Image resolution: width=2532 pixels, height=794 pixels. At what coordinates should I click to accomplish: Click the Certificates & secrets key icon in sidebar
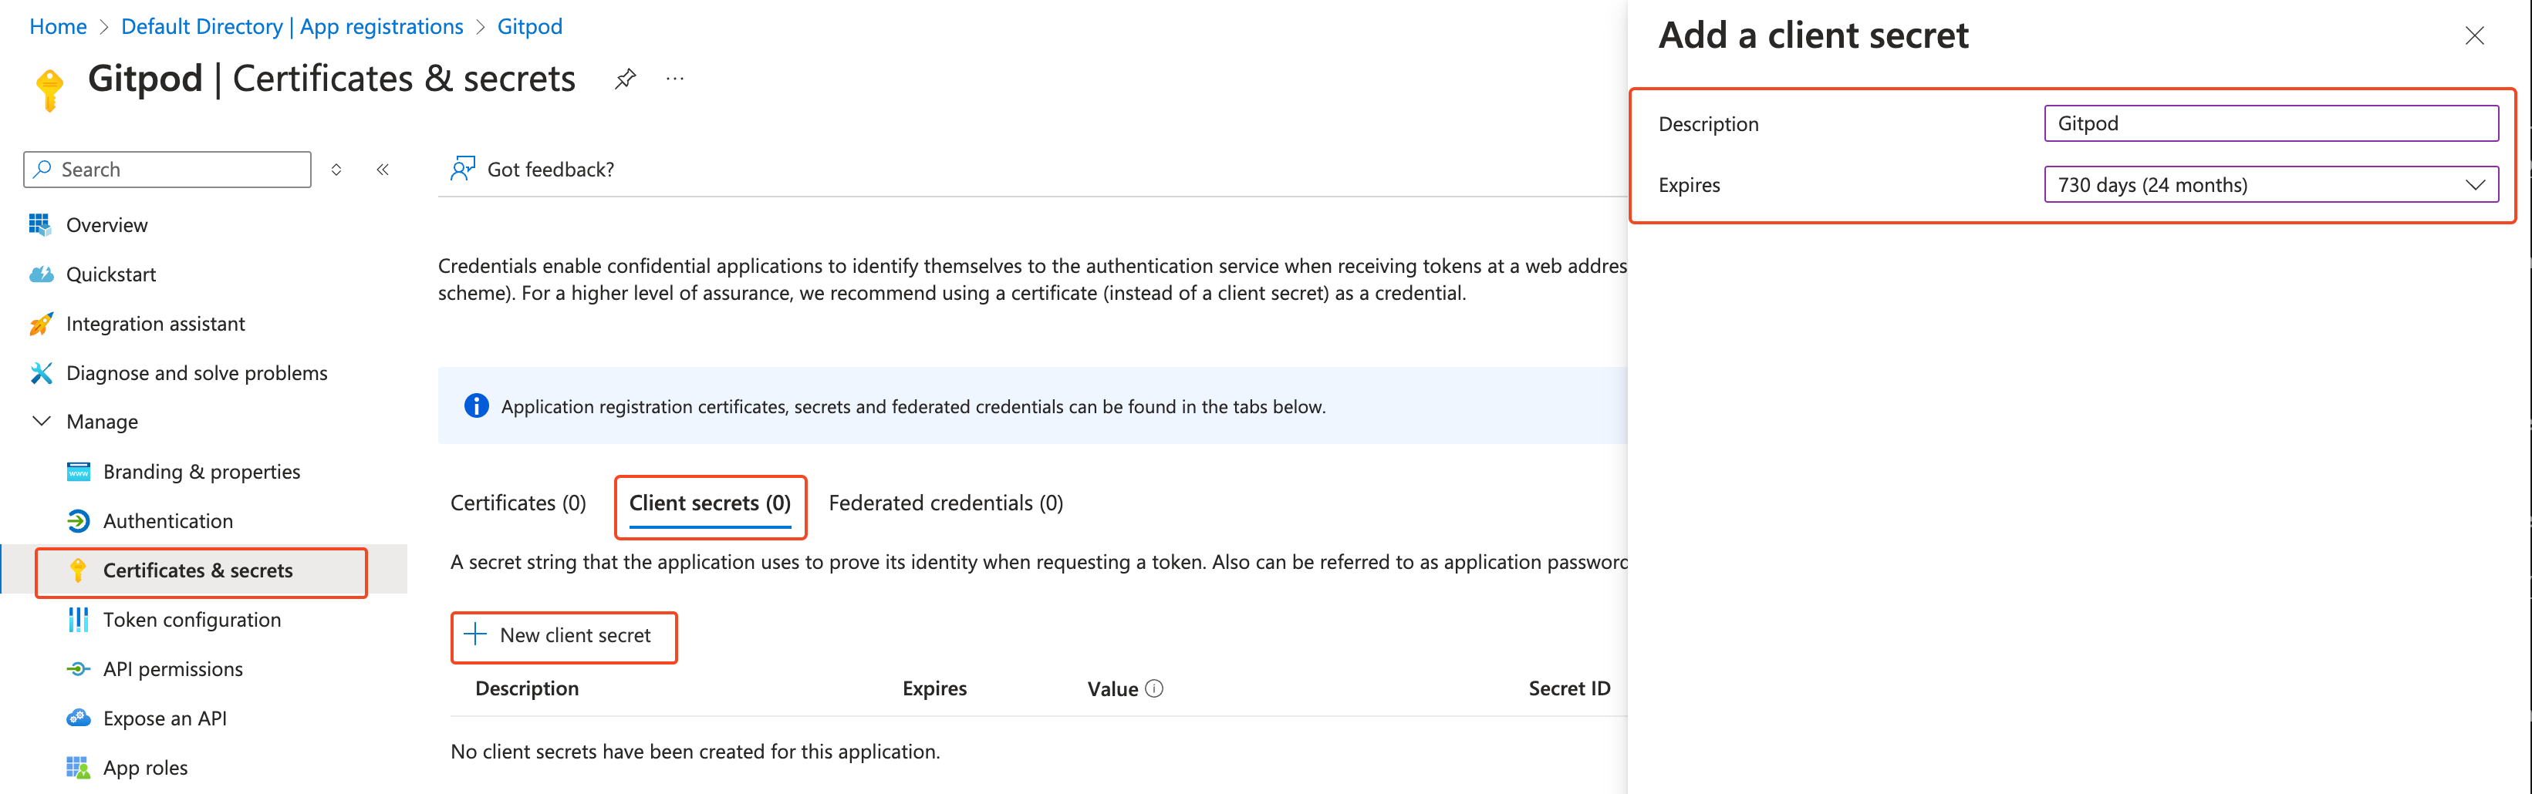tap(78, 570)
